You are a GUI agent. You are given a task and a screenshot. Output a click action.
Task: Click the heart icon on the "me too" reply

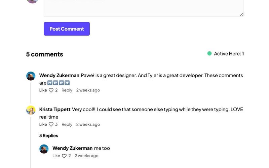tap(64, 156)
